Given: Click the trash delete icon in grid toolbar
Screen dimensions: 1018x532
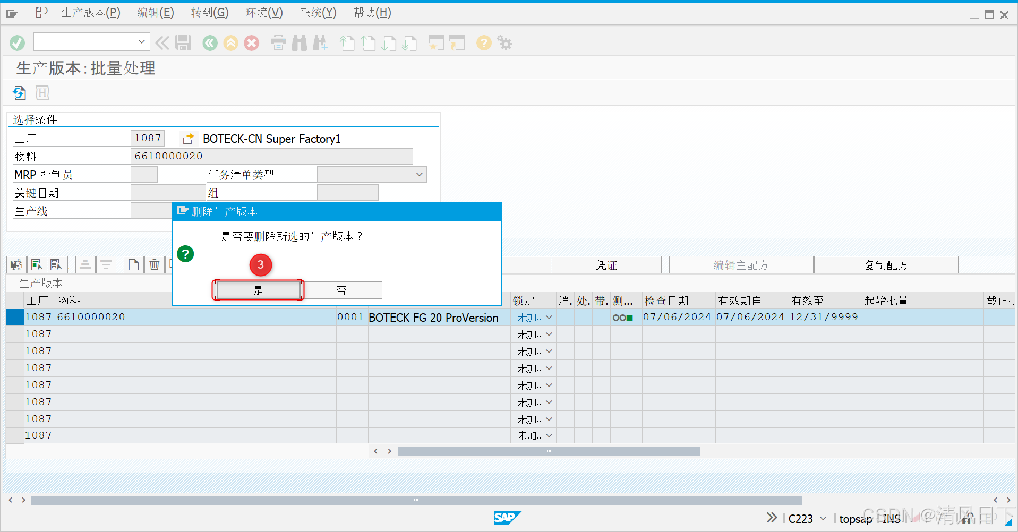Looking at the screenshot, I should [x=154, y=264].
